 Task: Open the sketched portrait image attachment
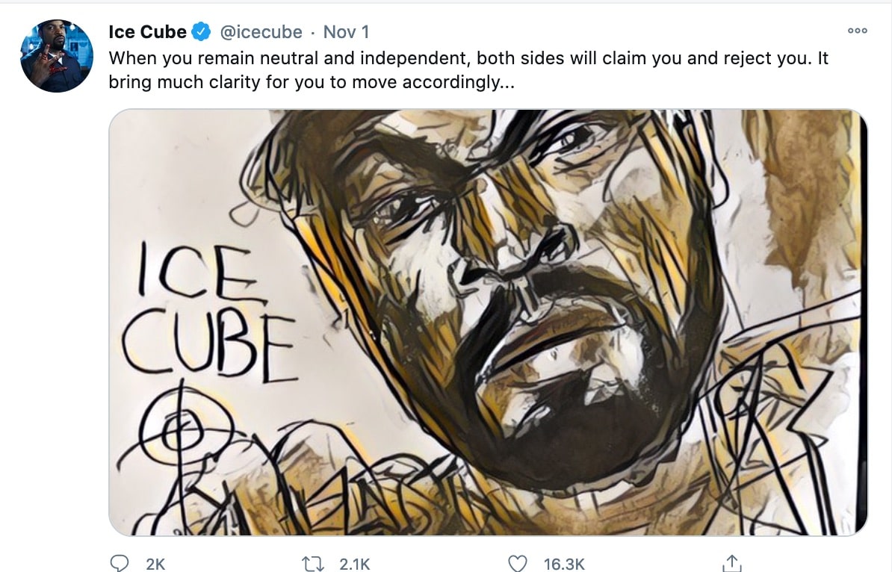[x=488, y=323]
